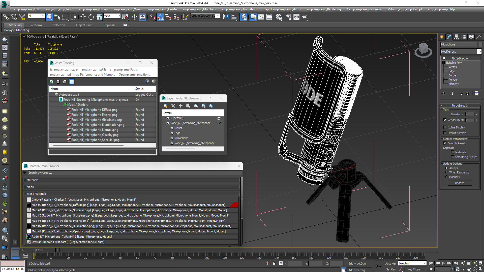This screenshot has width=484, height=272.
Task: Toggle the Smooth Result checkbox
Action: click(445, 143)
